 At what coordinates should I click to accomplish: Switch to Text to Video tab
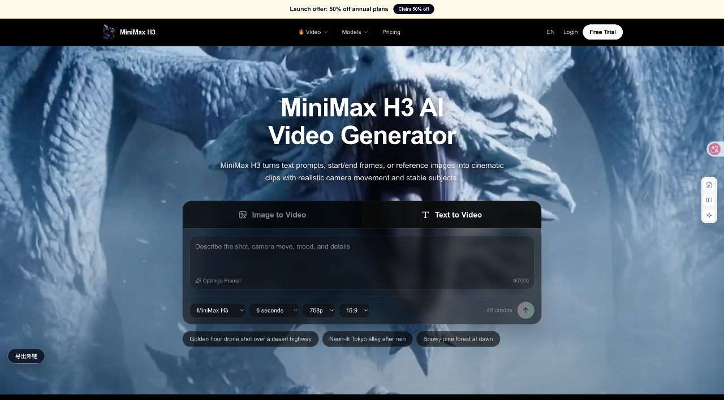pyautogui.click(x=451, y=215)
